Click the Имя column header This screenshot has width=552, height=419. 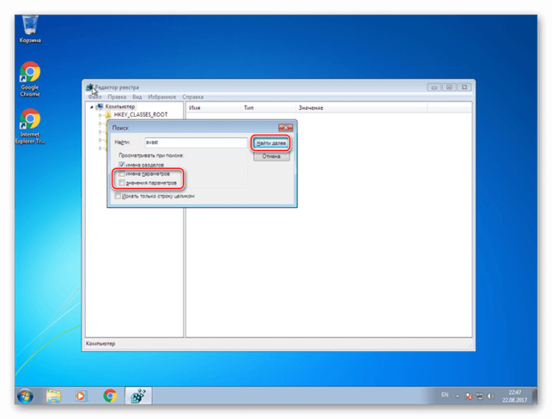pos(215,107)
